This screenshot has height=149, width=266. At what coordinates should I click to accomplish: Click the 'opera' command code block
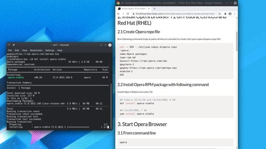[x=175, y=142]
